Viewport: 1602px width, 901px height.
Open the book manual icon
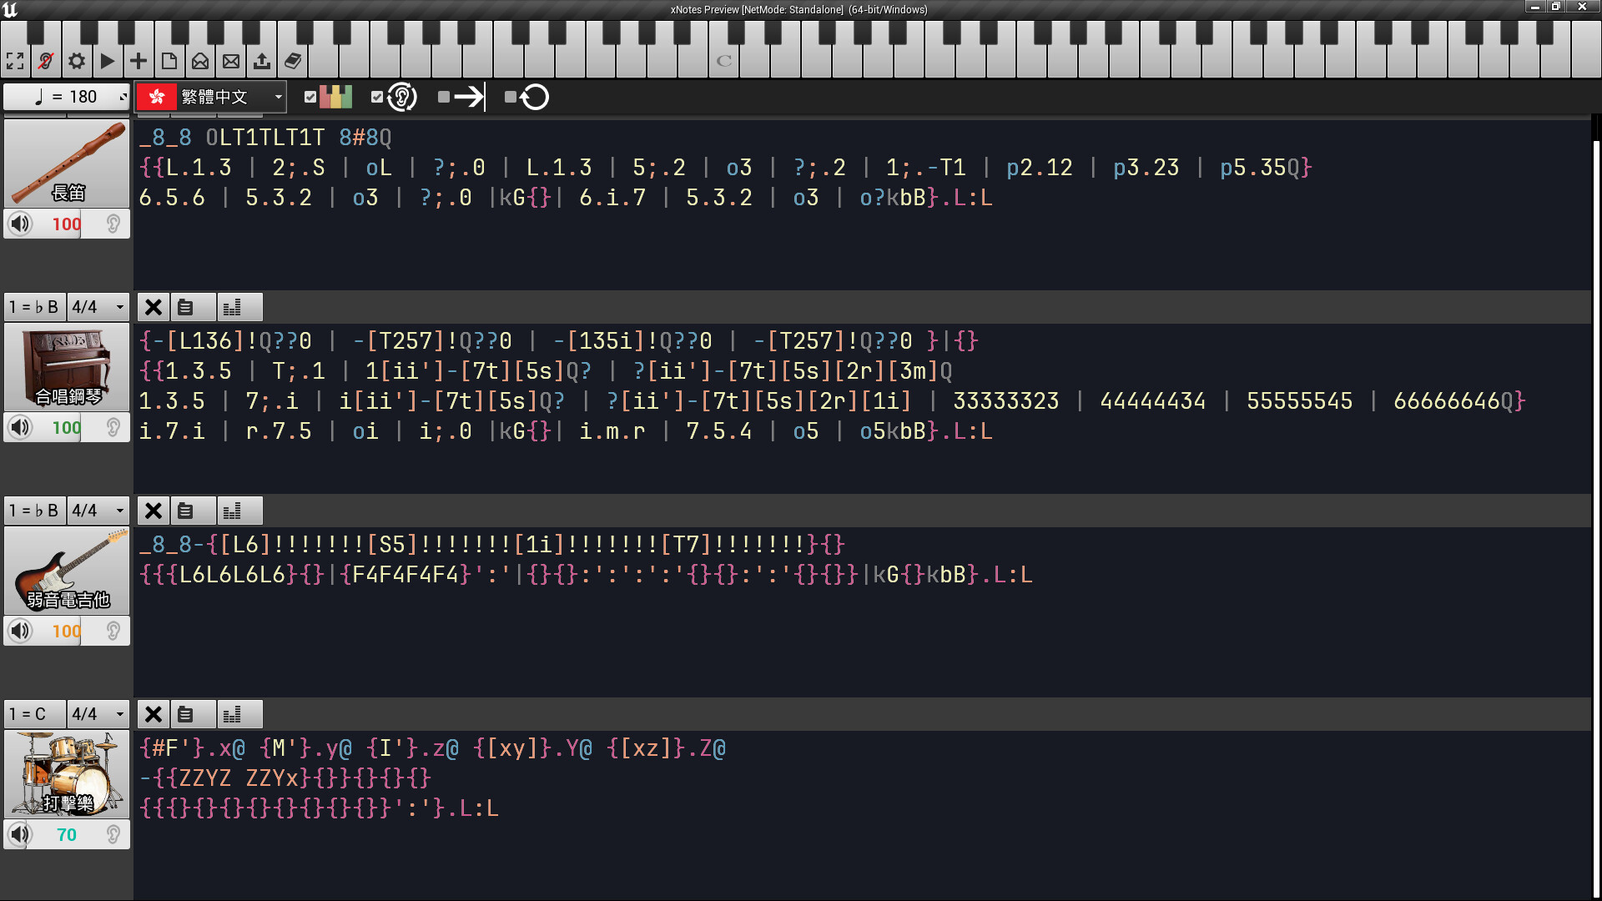click(x=293, y=61)
